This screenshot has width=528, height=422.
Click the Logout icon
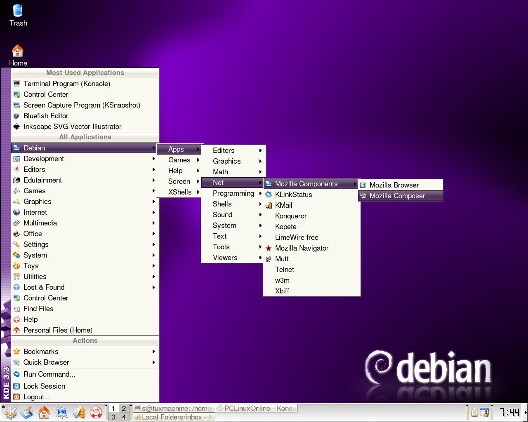pos(16,397)
